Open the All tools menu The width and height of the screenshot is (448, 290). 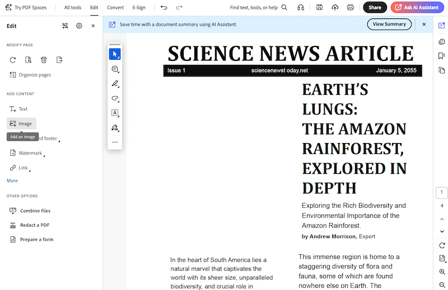point(73,7)
